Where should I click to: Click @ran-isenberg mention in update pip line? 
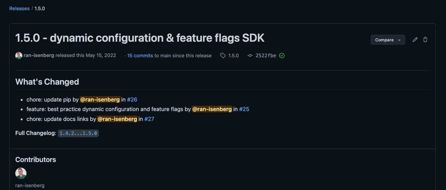coord(100,99)
